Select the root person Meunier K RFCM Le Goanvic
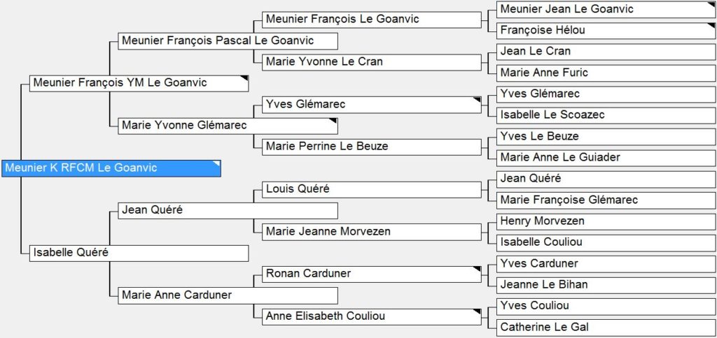The image size is (717, 338). click(111, 168)
